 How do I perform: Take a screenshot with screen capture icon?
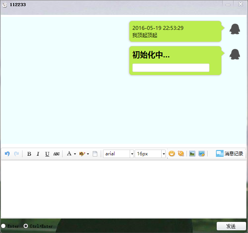(201, 153)
